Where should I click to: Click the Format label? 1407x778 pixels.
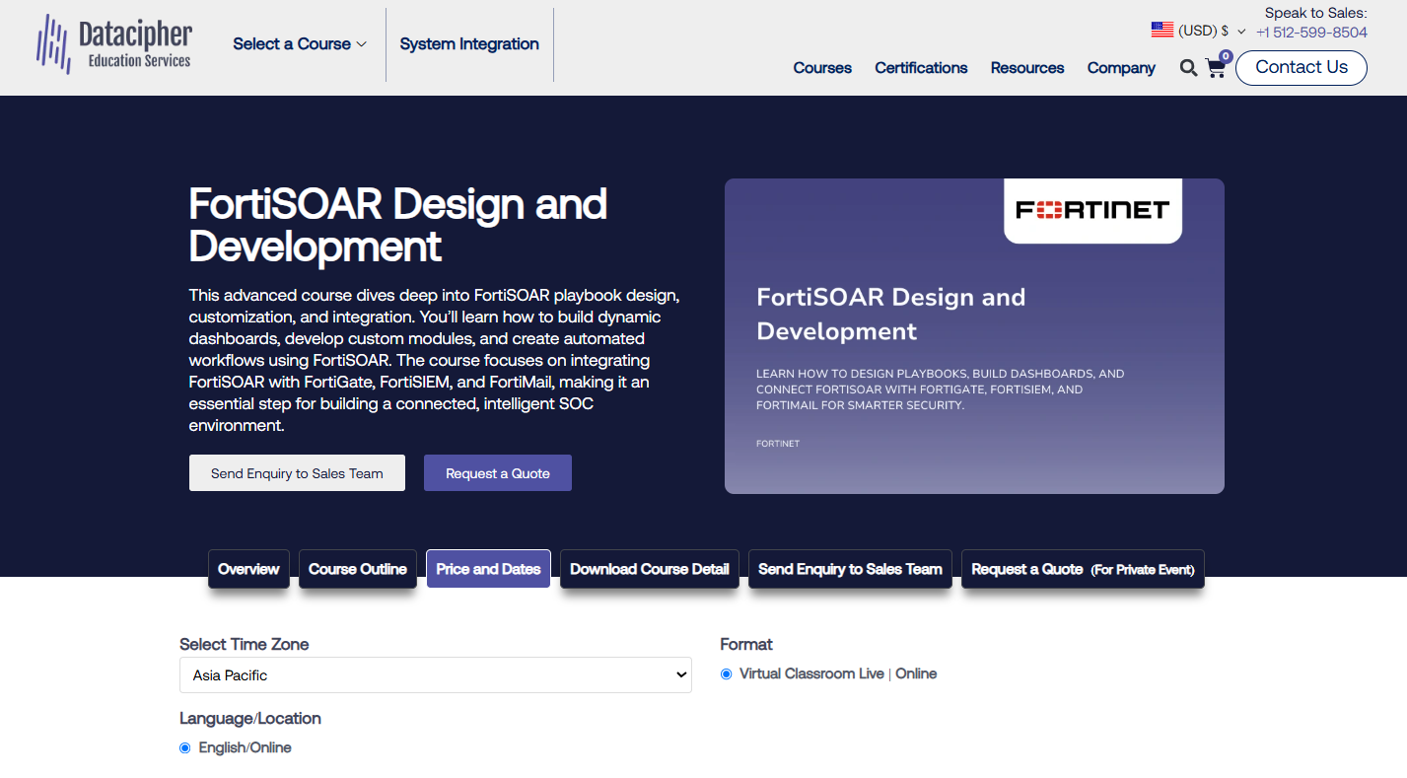coord(746,645)
